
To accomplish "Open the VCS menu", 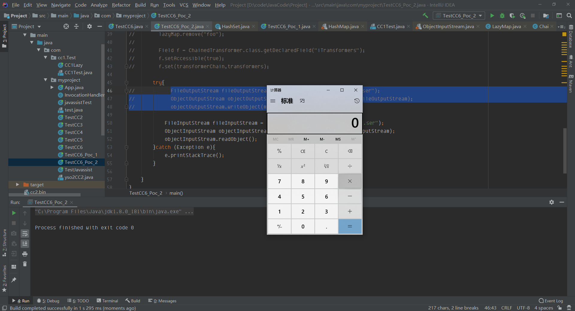I will pos(184,5).
